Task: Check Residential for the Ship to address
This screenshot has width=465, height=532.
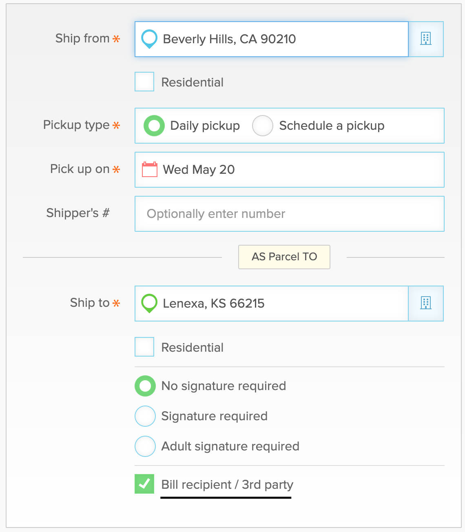Action: point(144,347)
